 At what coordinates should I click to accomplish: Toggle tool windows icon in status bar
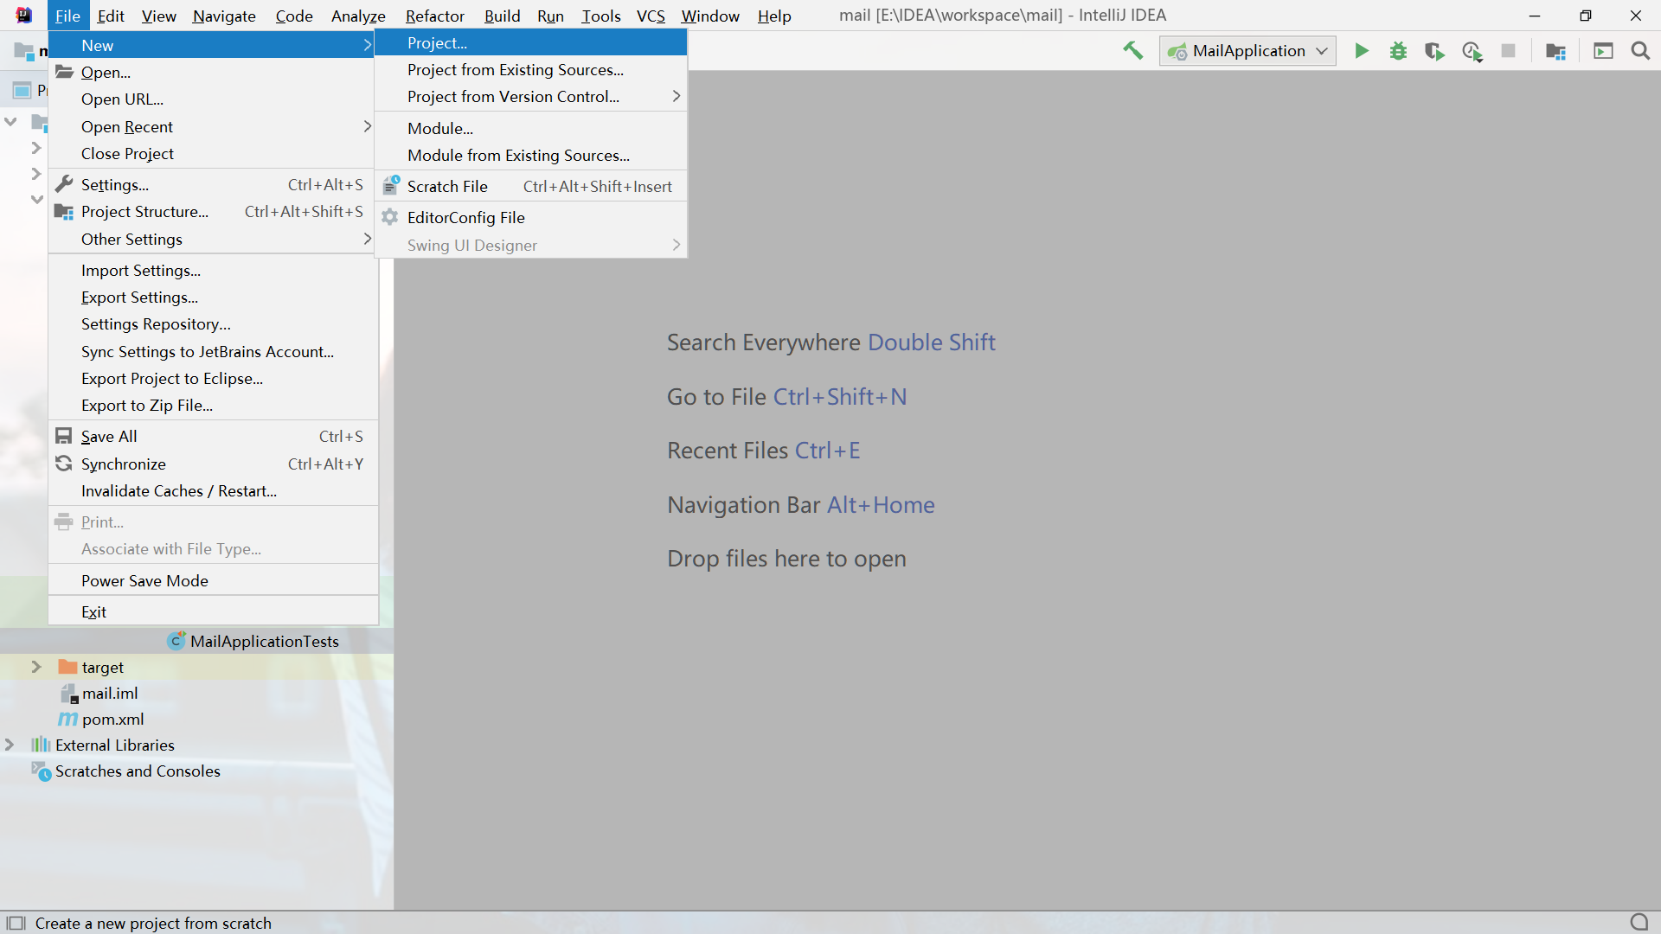[x=16, y=923]
